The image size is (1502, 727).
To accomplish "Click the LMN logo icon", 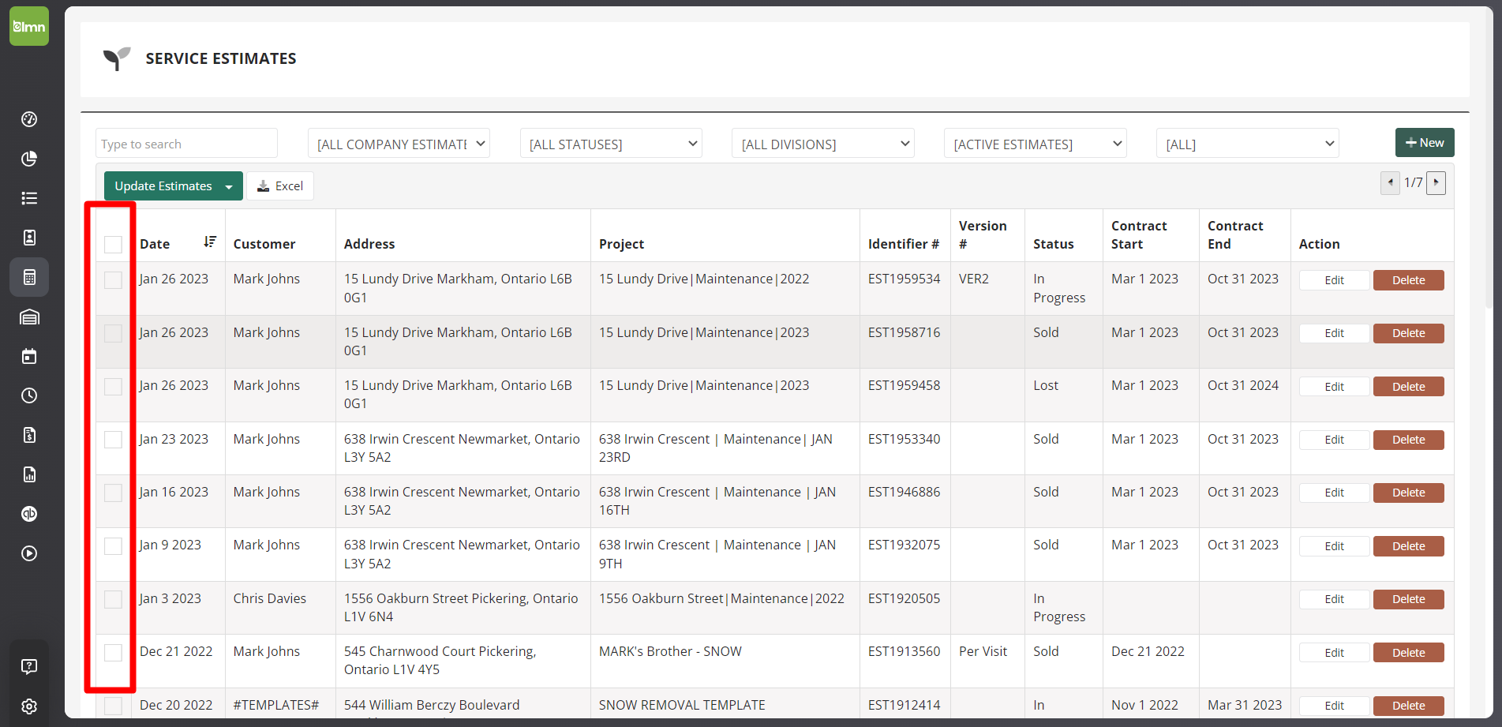I will [29, 26].
